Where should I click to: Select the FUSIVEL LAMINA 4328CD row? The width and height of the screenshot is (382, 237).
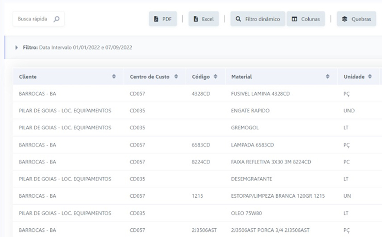(260, 94)
